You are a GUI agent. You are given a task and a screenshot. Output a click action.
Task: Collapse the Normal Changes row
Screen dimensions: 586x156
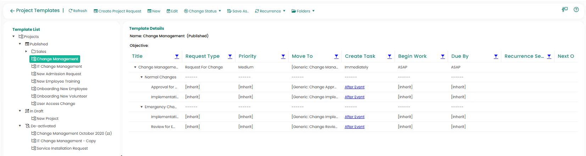[x=141, y=77]
